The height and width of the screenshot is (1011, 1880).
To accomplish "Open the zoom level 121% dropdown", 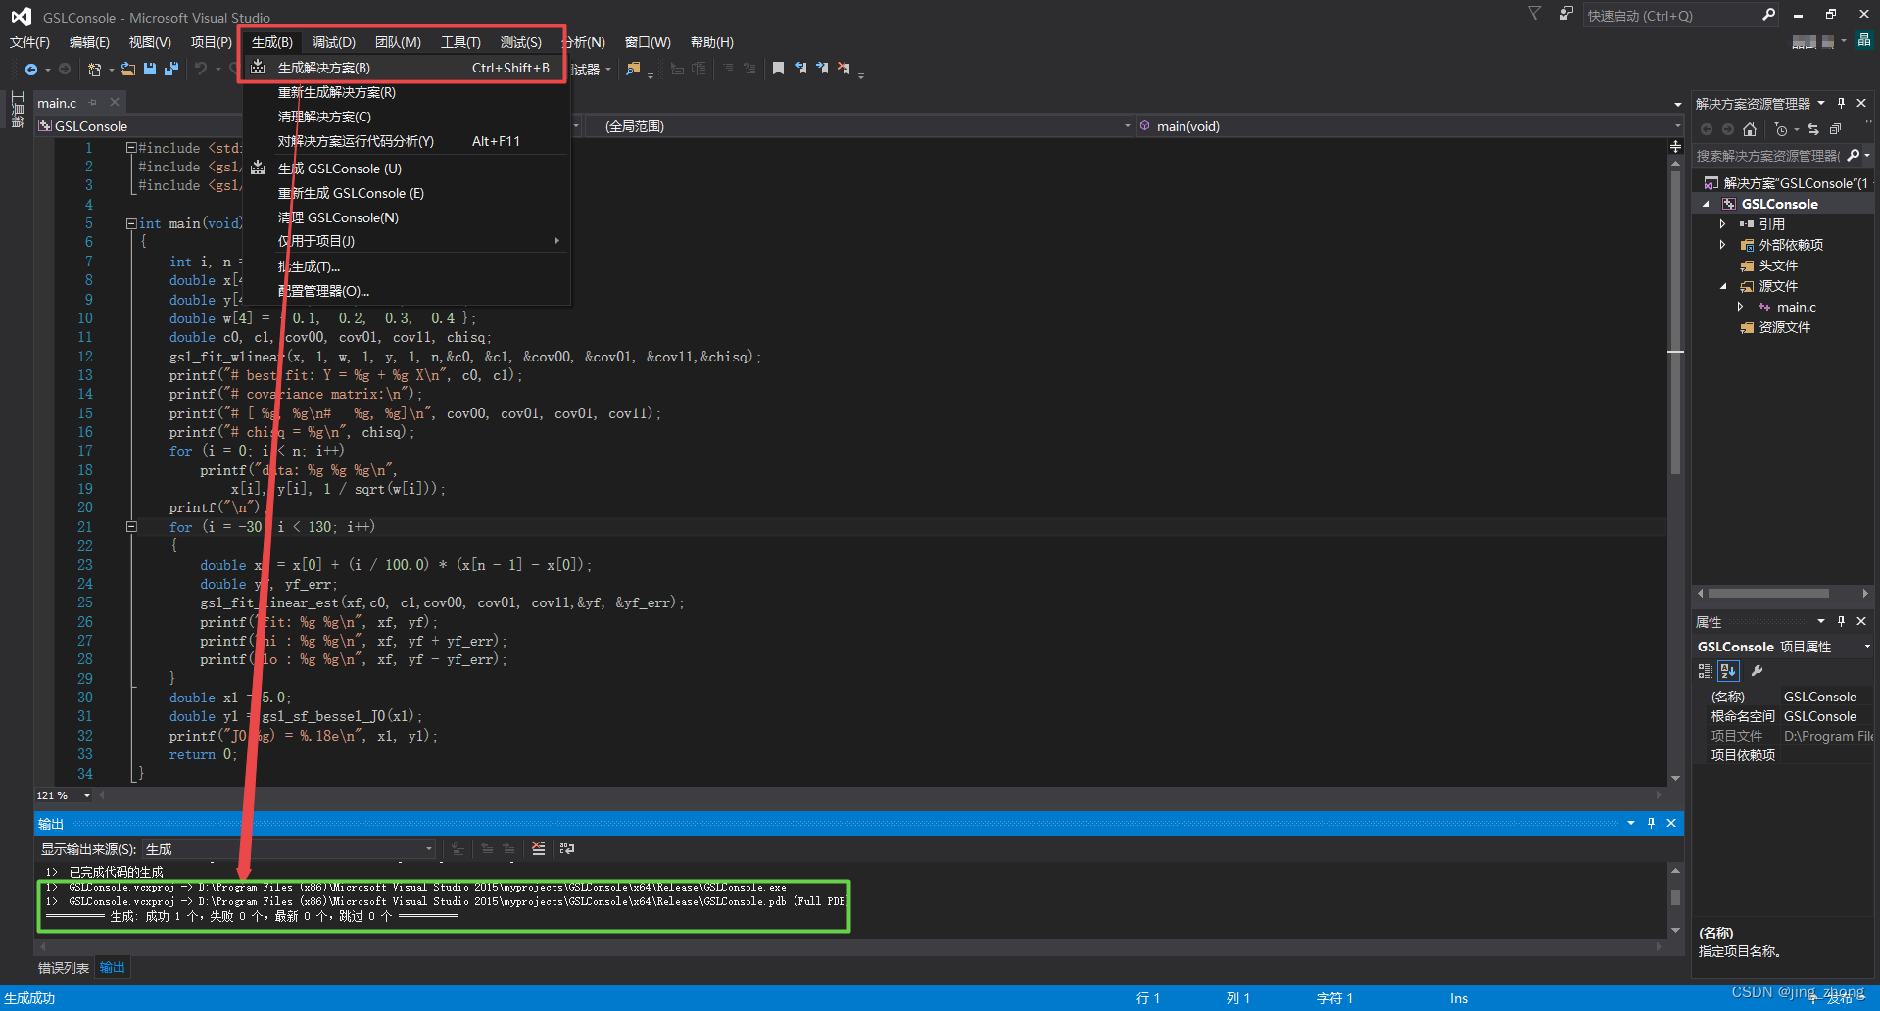I will 87,795.
